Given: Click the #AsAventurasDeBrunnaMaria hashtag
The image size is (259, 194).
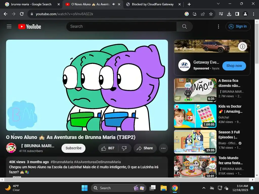Looking at the screenshot, I should click(x=97, y=162).
